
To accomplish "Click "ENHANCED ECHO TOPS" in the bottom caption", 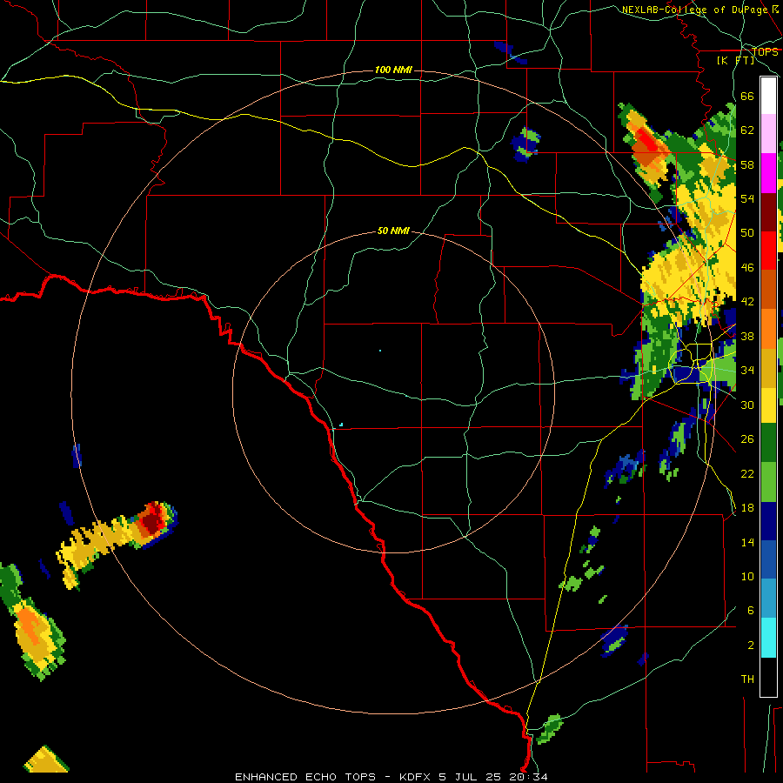I will [x=305, y=777].
